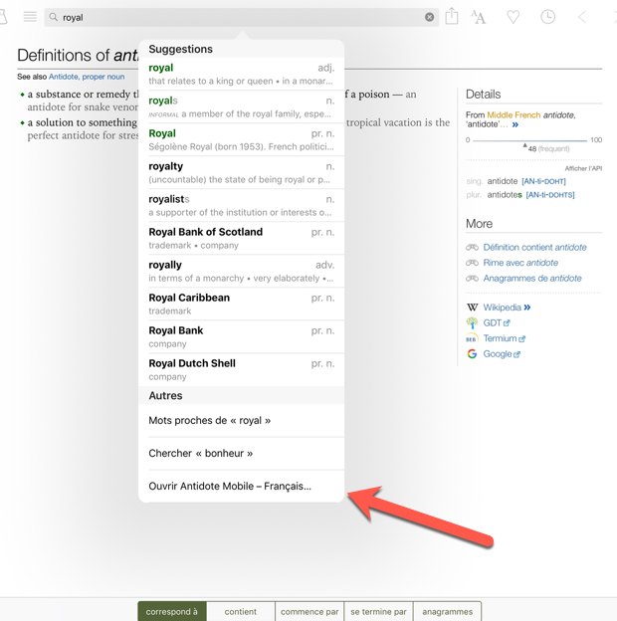
Task: Clear the search field text
Action: point(429,17)
